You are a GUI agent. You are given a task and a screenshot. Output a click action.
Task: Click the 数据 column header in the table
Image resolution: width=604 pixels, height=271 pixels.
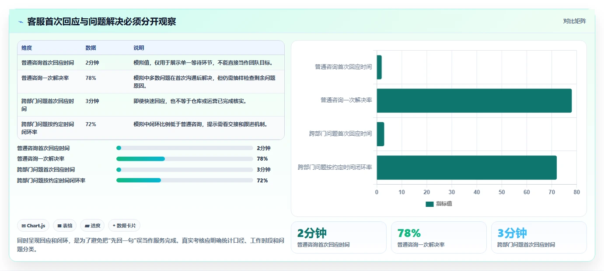(x=91, y=48)
